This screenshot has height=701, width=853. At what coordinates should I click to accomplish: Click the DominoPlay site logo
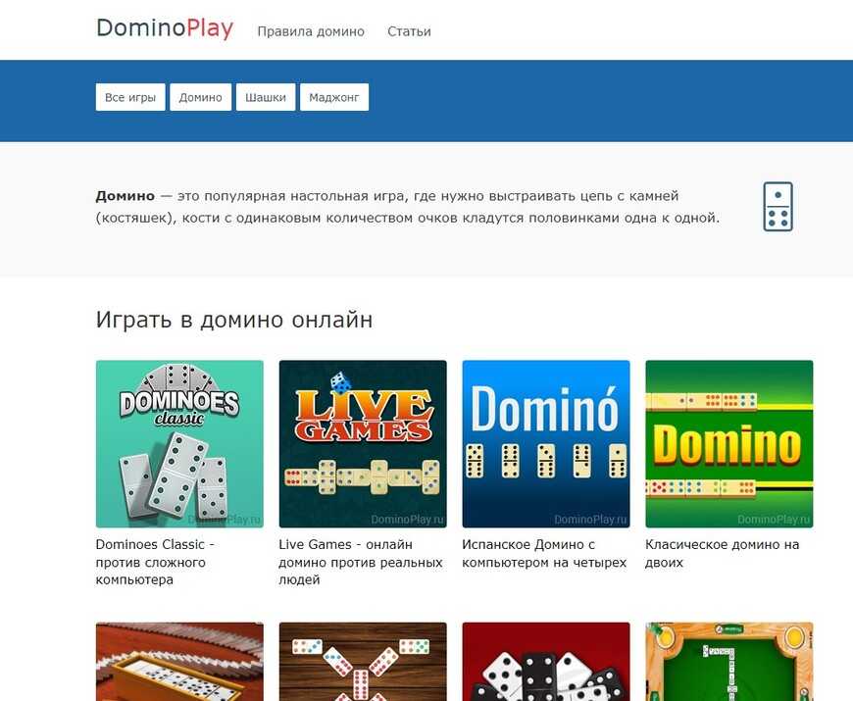coord(165,28)
